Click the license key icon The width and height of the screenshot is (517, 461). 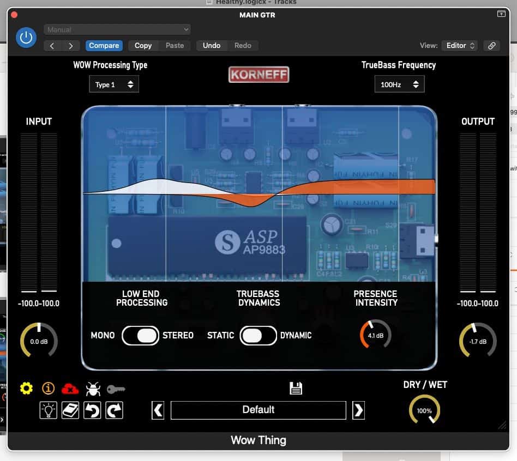pos(116,389)
